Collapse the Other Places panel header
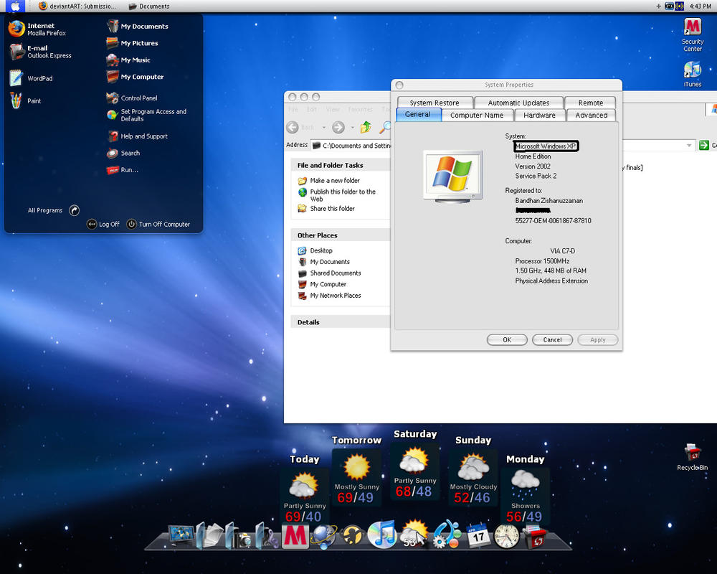The height and width of the screenshot is (574, 717). [341, 235]
